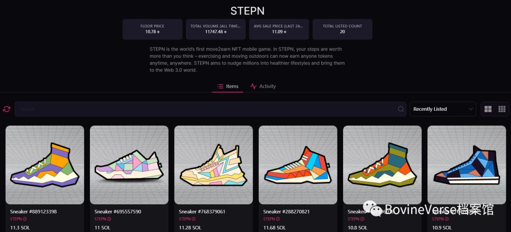The image size is (511, 232).
Task: Select the purple and orange sneaker thumbnail
Action: point(44,165)
